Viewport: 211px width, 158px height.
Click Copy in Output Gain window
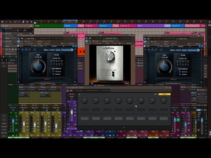pos(166,44)
